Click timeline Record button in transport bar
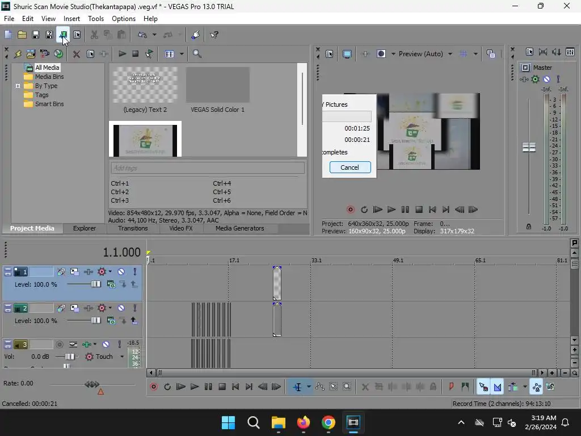 pos(153,387)
